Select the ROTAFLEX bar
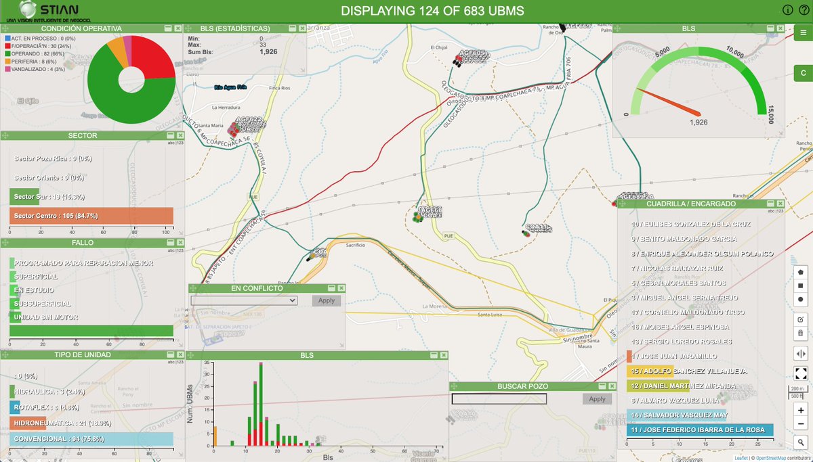The height and width of the screenshot is (462, 813). [15, 407]
